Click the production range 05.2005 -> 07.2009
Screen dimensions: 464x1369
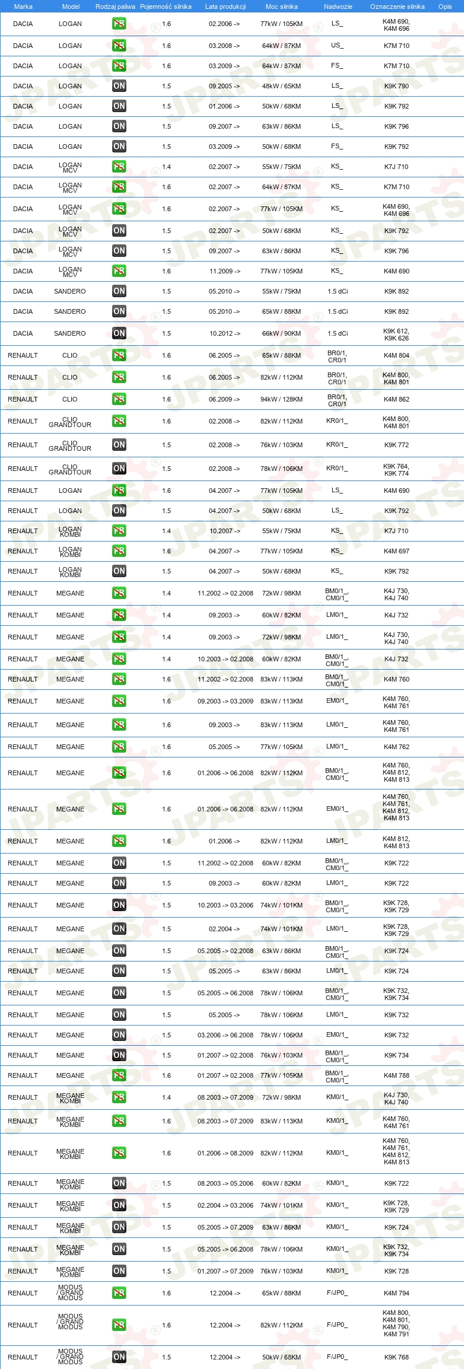coord(225,1227)
